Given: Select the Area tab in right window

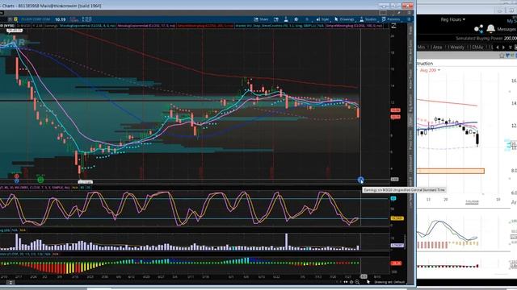Looking at the screenshot, I should (437, 47).
